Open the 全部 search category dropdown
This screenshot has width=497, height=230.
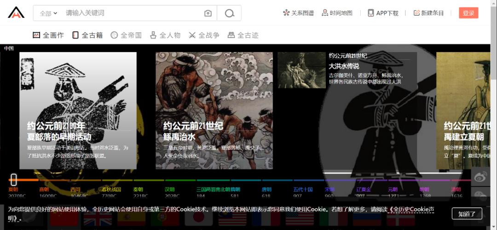click(x=48, y=13)
